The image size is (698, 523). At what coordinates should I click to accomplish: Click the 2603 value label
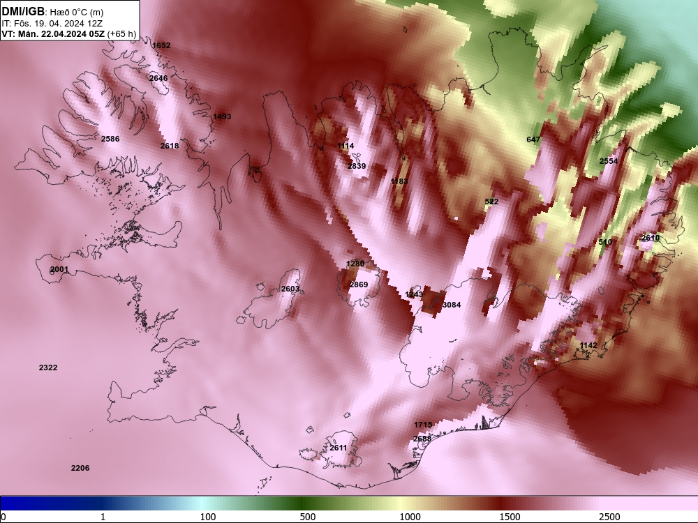290,289
